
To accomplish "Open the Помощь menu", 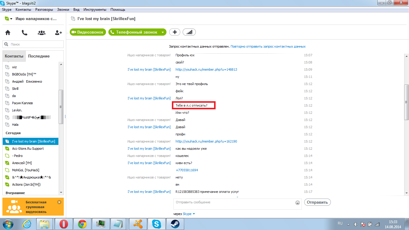I will tap(118, 10).
